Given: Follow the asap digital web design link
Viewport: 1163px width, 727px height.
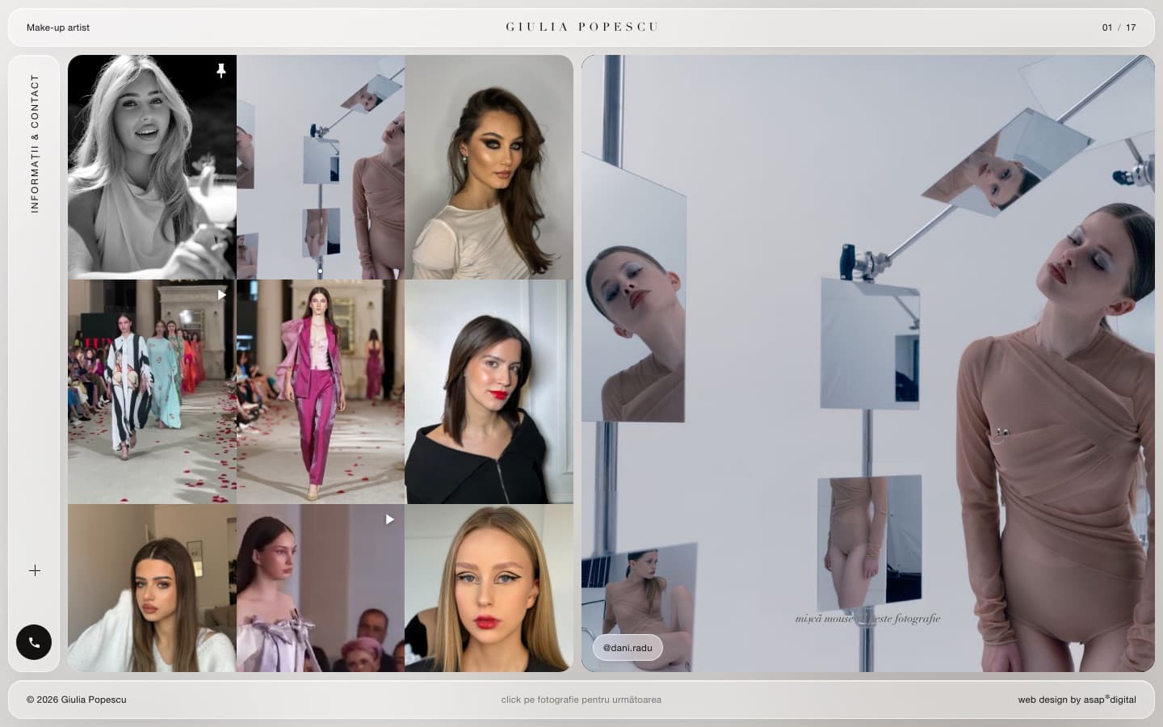Looking at the screenshot, I should tap(1077, 700).
